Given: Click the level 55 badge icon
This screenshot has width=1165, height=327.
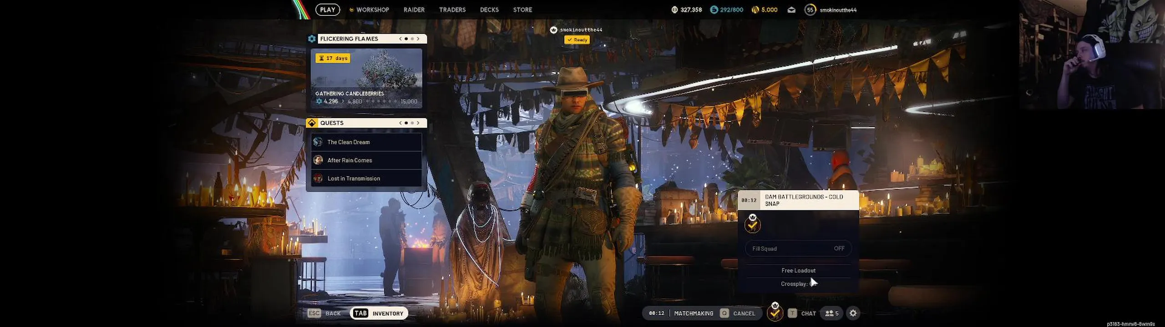Looking at the screenshot, I should 810,10.
